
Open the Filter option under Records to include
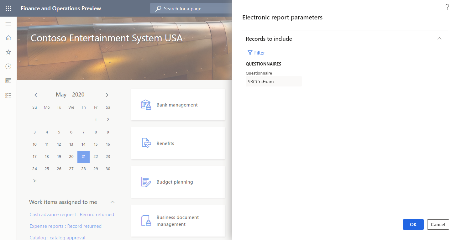click(x=256, y=53)
